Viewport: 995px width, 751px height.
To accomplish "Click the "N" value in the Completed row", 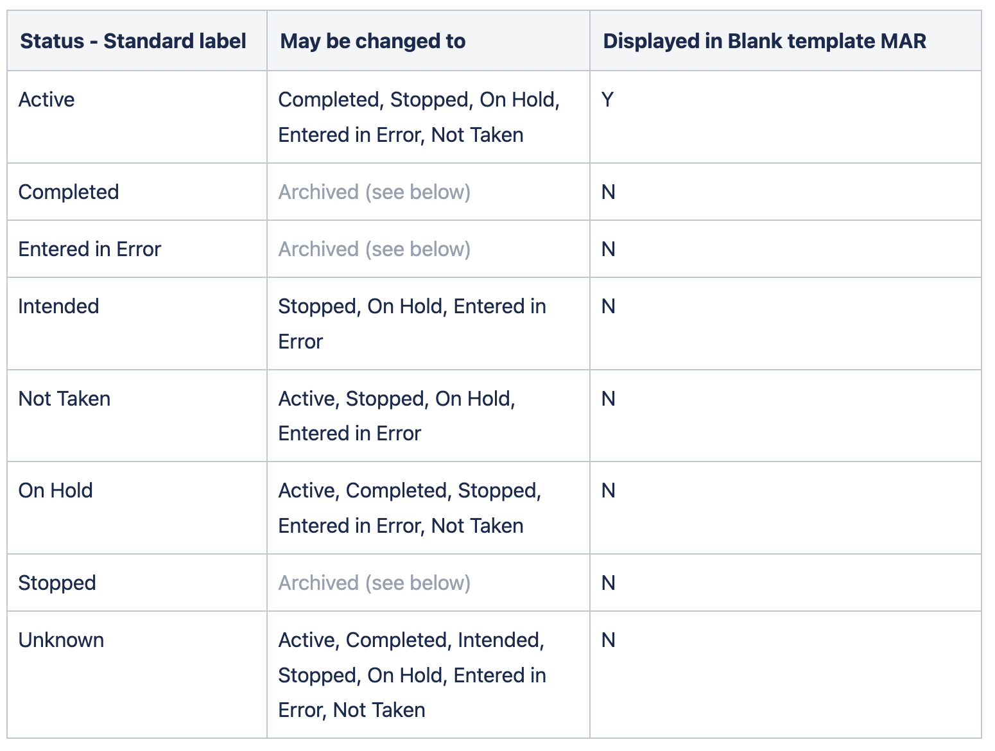I will (608, 192).
